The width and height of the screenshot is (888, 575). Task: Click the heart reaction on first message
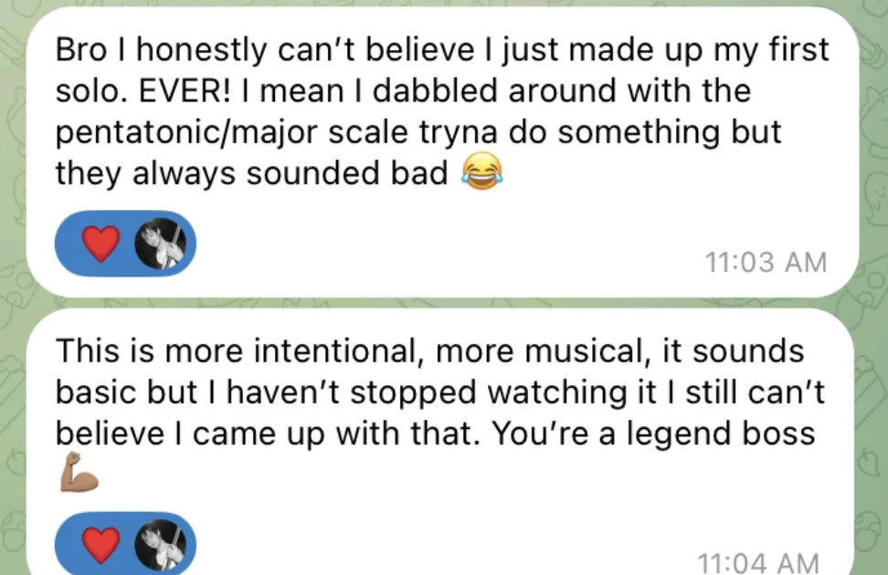(101, 244)
